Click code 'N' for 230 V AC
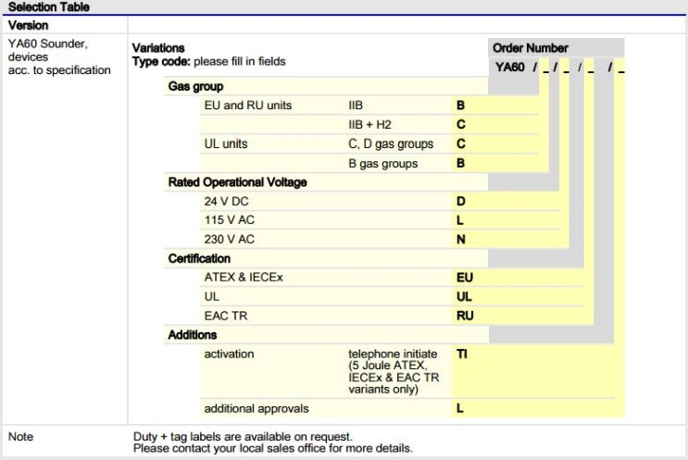Image resolution: width=688 pixels, height=460 pixels. [461, 240]
